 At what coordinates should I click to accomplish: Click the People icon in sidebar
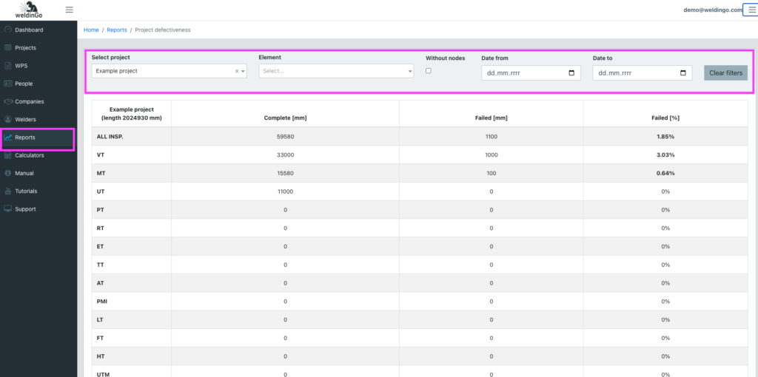point(8,84)
